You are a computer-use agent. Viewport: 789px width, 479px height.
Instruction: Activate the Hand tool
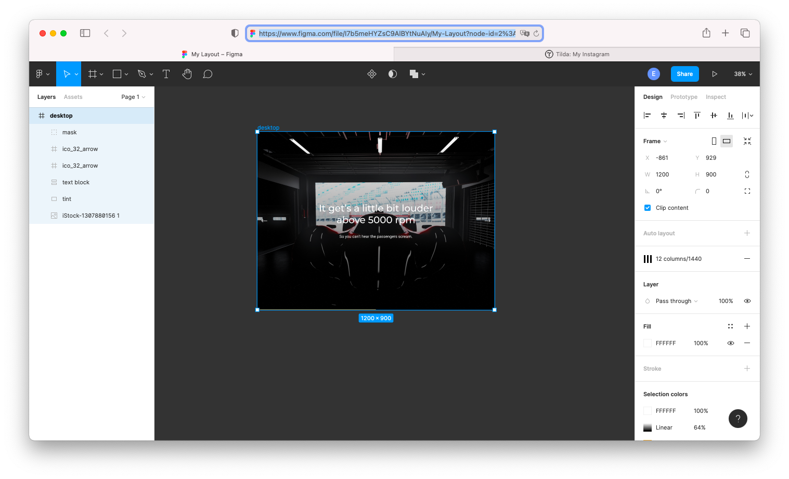point(187,73)
